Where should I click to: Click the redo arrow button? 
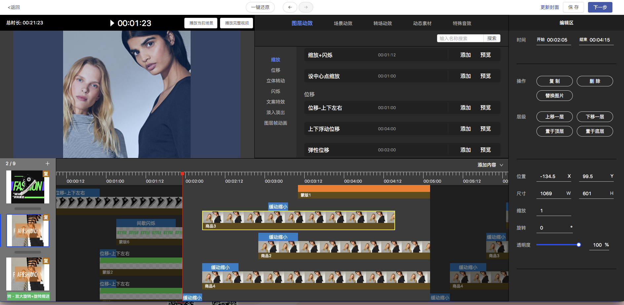pos(306,7)
